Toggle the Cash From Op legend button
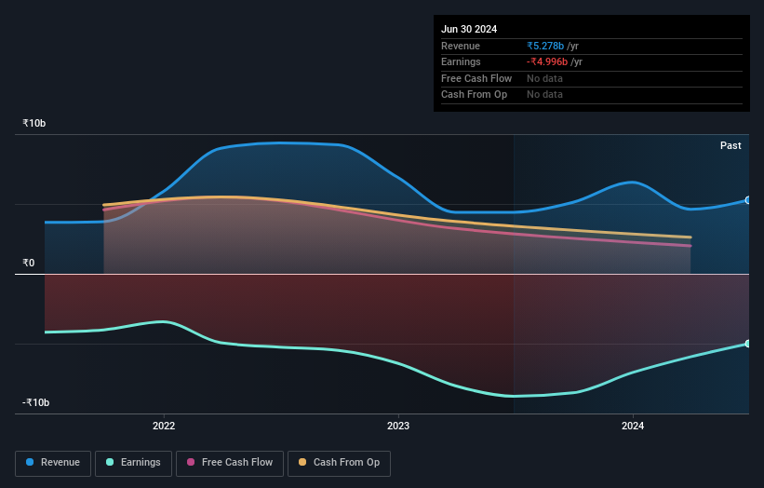This screenshot has width=764, height=488. pyautogui.click(x=339, y=463)
